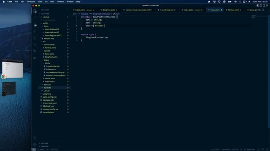Expand the Outline section

point(55,143)
